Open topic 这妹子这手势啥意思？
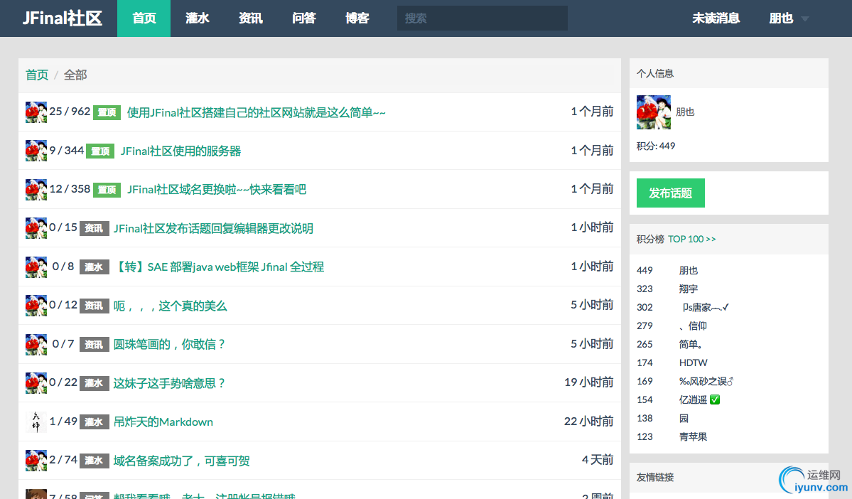 169,383
